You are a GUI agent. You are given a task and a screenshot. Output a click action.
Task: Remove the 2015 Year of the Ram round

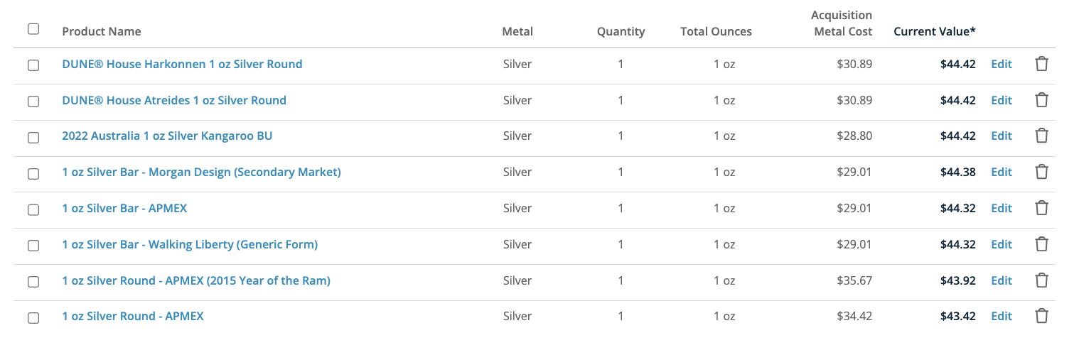tap(1041, 280)
